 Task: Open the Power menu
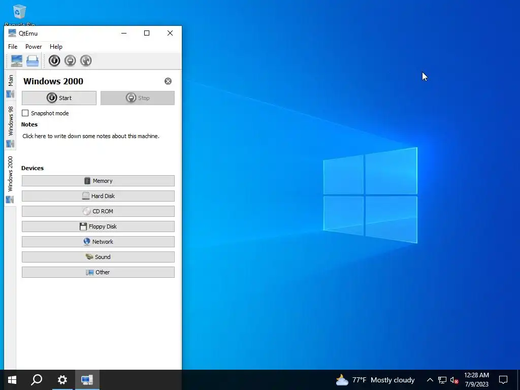pyautogui.click(x=34, y=46)
